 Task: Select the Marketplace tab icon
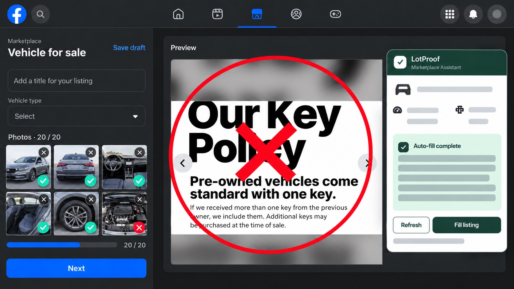click(x=257, y=14)
